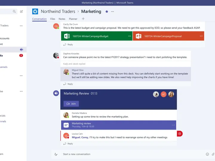Click the meeting video camera icon beside Marketing Review
The height and width of the screenshot is (161, 215).
[x=56, y=93]
